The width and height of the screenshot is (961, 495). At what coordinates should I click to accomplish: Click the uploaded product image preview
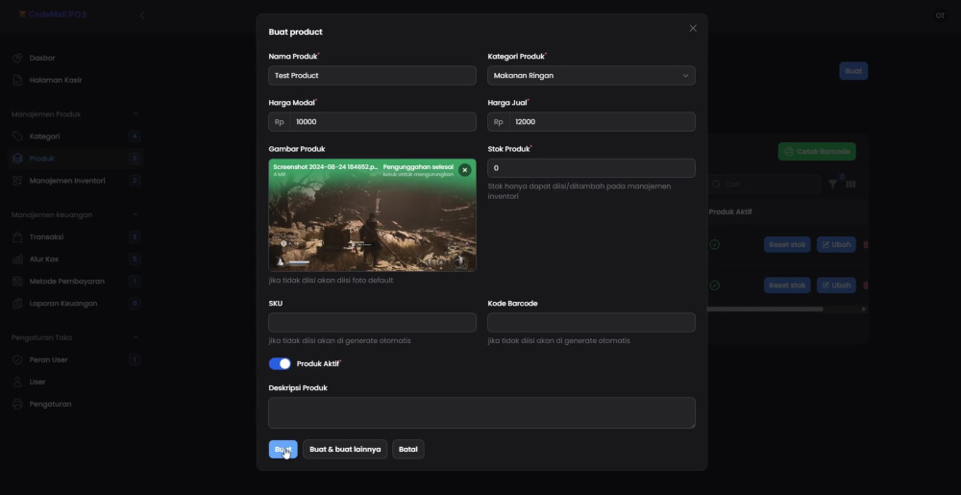point(372,215)
